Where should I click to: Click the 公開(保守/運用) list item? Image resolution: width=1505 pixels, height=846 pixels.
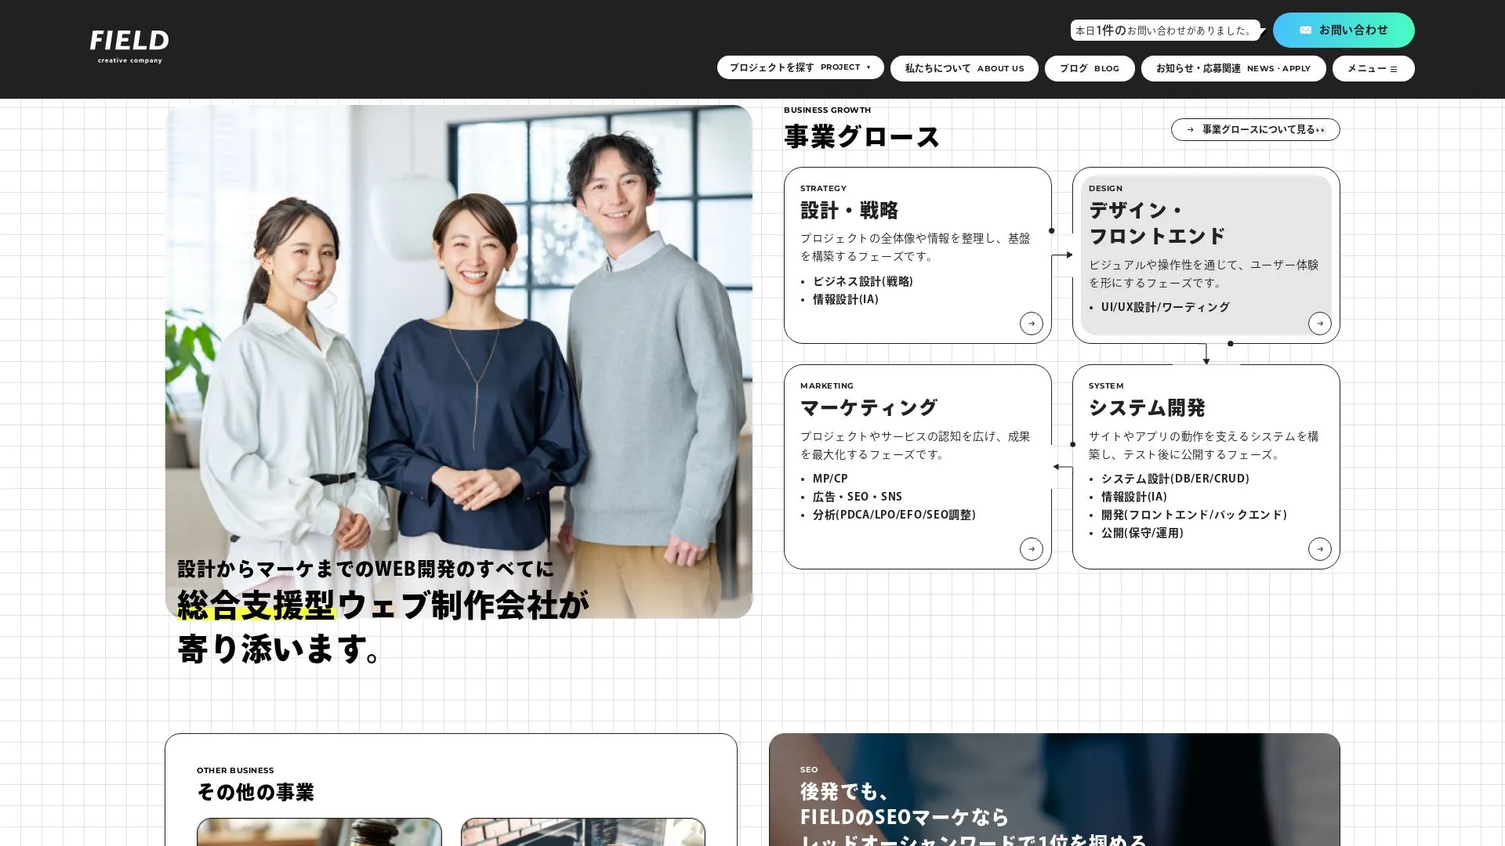[x=1142, y=533]
